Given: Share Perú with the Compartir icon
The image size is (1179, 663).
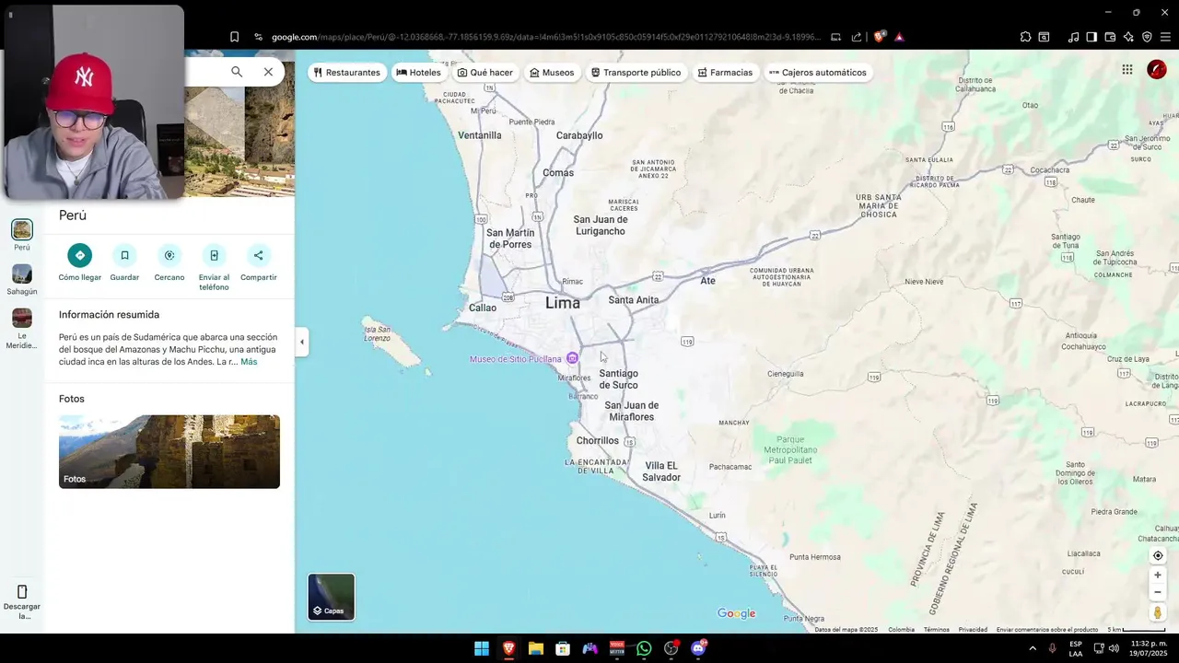Looking at the screenshot, I should [x=258, y=255].
